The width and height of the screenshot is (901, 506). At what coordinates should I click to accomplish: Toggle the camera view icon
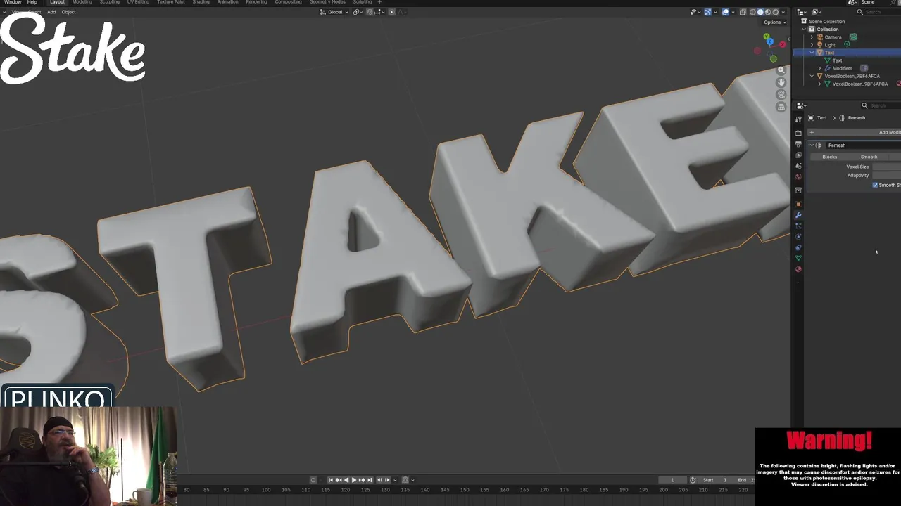coord(781,94)
